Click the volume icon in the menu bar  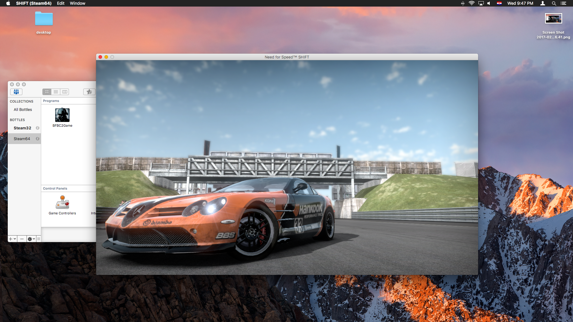click(x=489, y=3)
